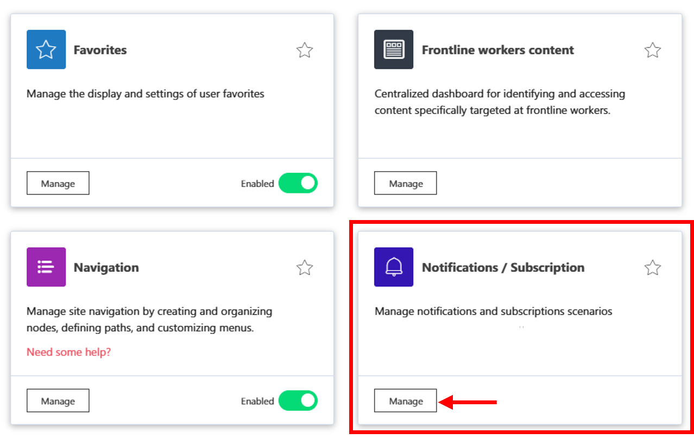Open Manage for the Favorites card
Image resolution: width=694 pixels, height=439 pixels.
pyautogui.click(x=58, y=183)
